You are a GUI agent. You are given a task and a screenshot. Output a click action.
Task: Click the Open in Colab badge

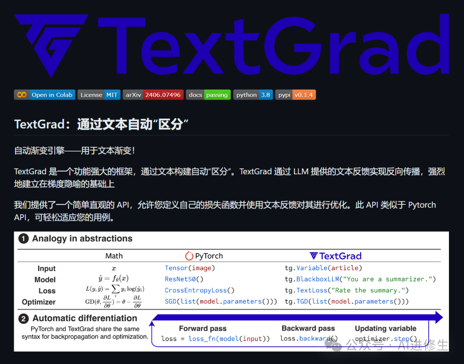[45, 94]
